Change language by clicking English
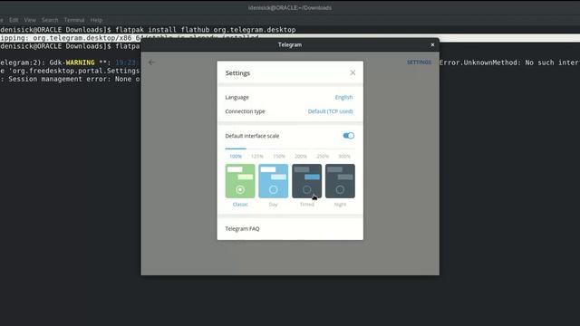Viewport: 580px width, 326px height. (343, 97)
